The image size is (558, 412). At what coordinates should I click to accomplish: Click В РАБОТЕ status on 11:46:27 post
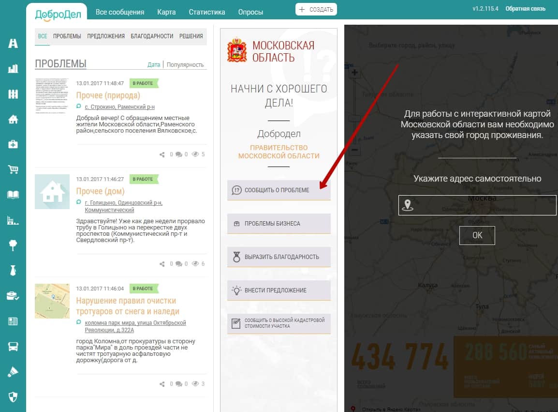(x=144, y=179)
